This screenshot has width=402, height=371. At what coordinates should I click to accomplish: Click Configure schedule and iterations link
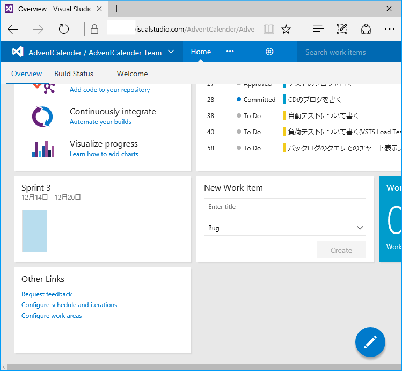click(x=69, y=305)
